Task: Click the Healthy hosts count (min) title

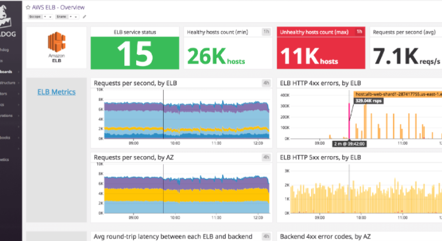Action: pos(217,32)
